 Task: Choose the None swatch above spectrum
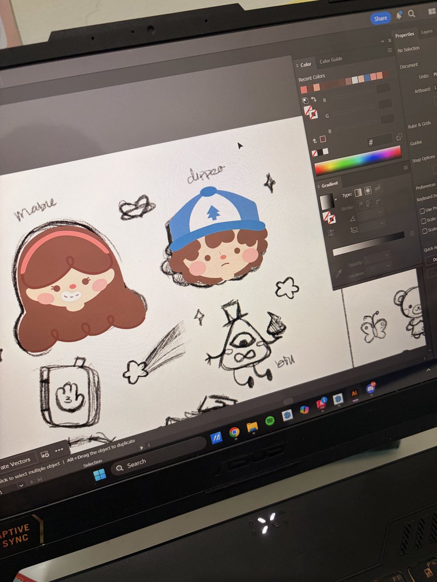coord(315,153)
